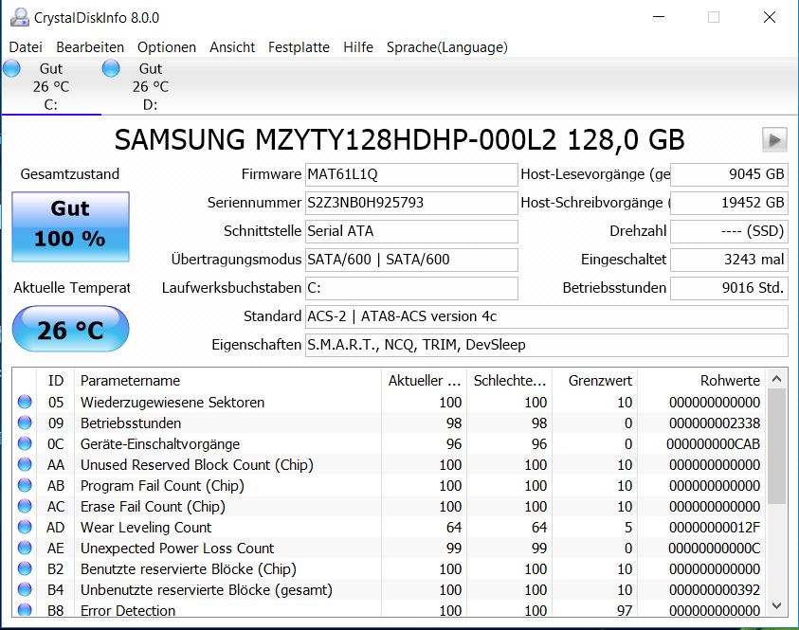Click the status dot beside Betriebsstunden parameter
Screen dimensions: 799x630
coord(24,423)
